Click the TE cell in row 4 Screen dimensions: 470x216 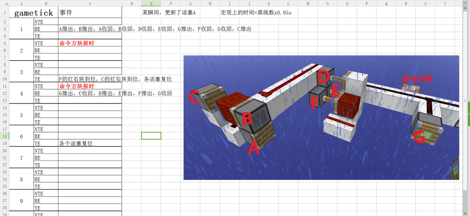46,36
